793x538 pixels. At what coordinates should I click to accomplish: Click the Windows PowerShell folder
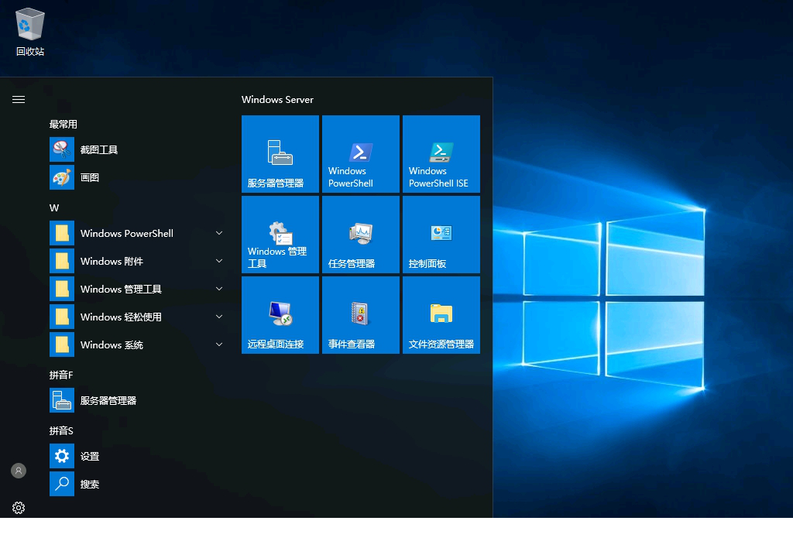tap(136, 233)
